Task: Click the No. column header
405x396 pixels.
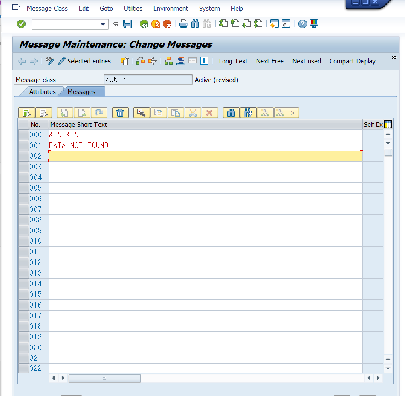Action: click(x=39, y=125)
